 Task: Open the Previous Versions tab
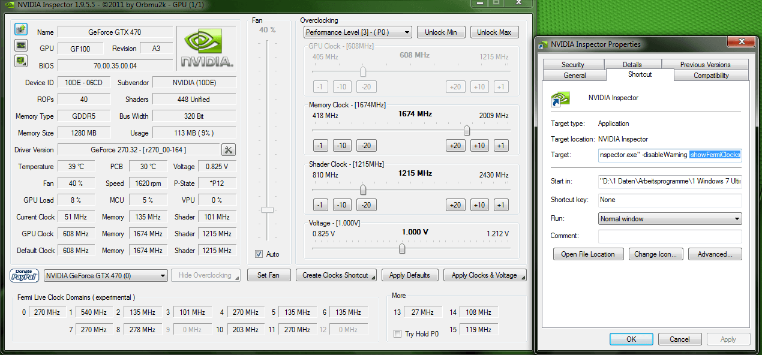pos(706,65)
